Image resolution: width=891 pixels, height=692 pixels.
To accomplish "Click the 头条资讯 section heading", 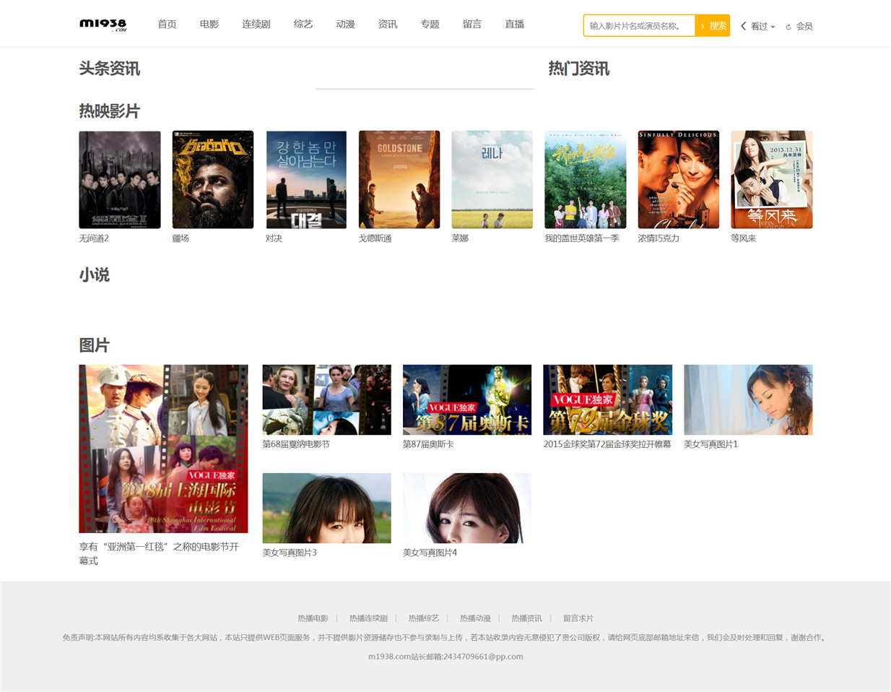I will [110, 69].
